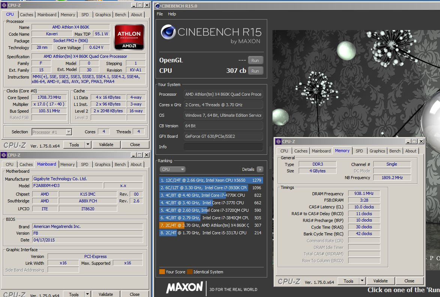440x297 pixels.
Task: Run the OpenGL benchmark
Action: [x=255, y=60]
